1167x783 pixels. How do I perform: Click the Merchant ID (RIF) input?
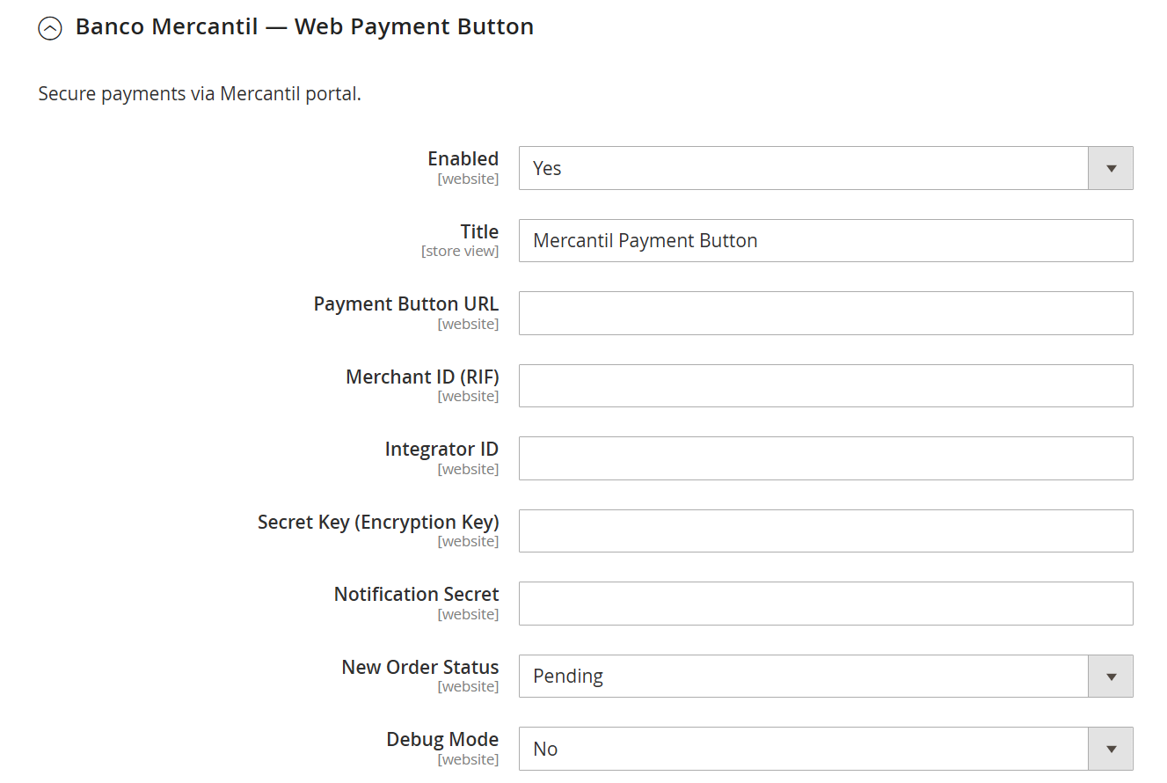click(825, 386)
